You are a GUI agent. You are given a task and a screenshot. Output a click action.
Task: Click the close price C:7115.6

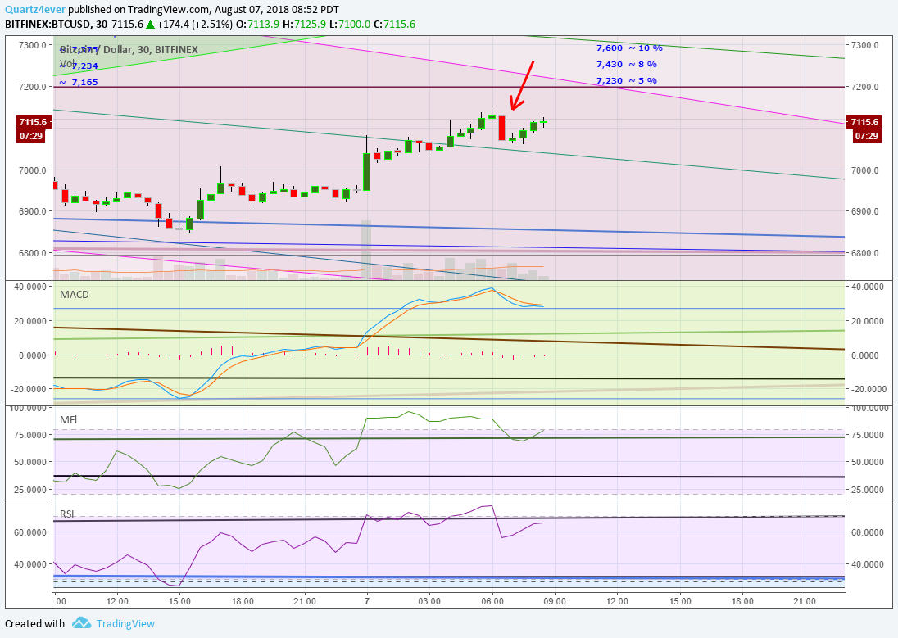point(394,24)
